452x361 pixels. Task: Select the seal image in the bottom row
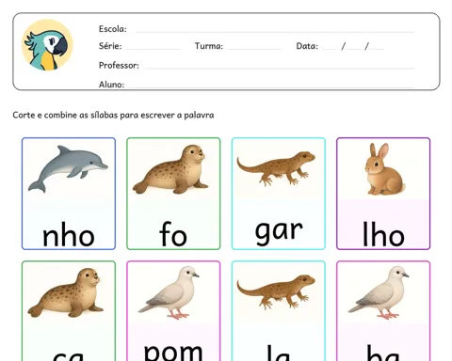pos(65,292)
